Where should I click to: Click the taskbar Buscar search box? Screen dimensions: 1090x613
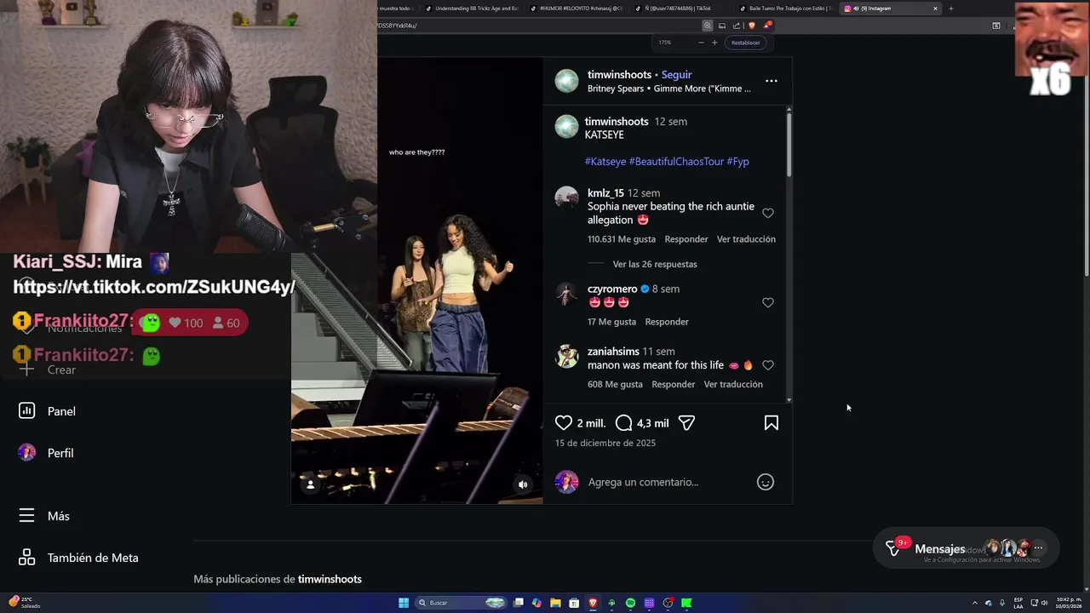[460, 603]
